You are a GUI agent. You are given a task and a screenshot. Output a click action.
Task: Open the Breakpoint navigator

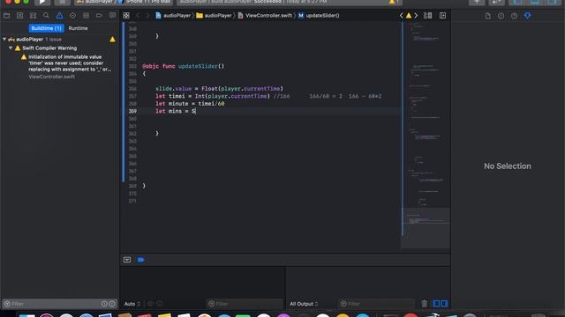99,16
